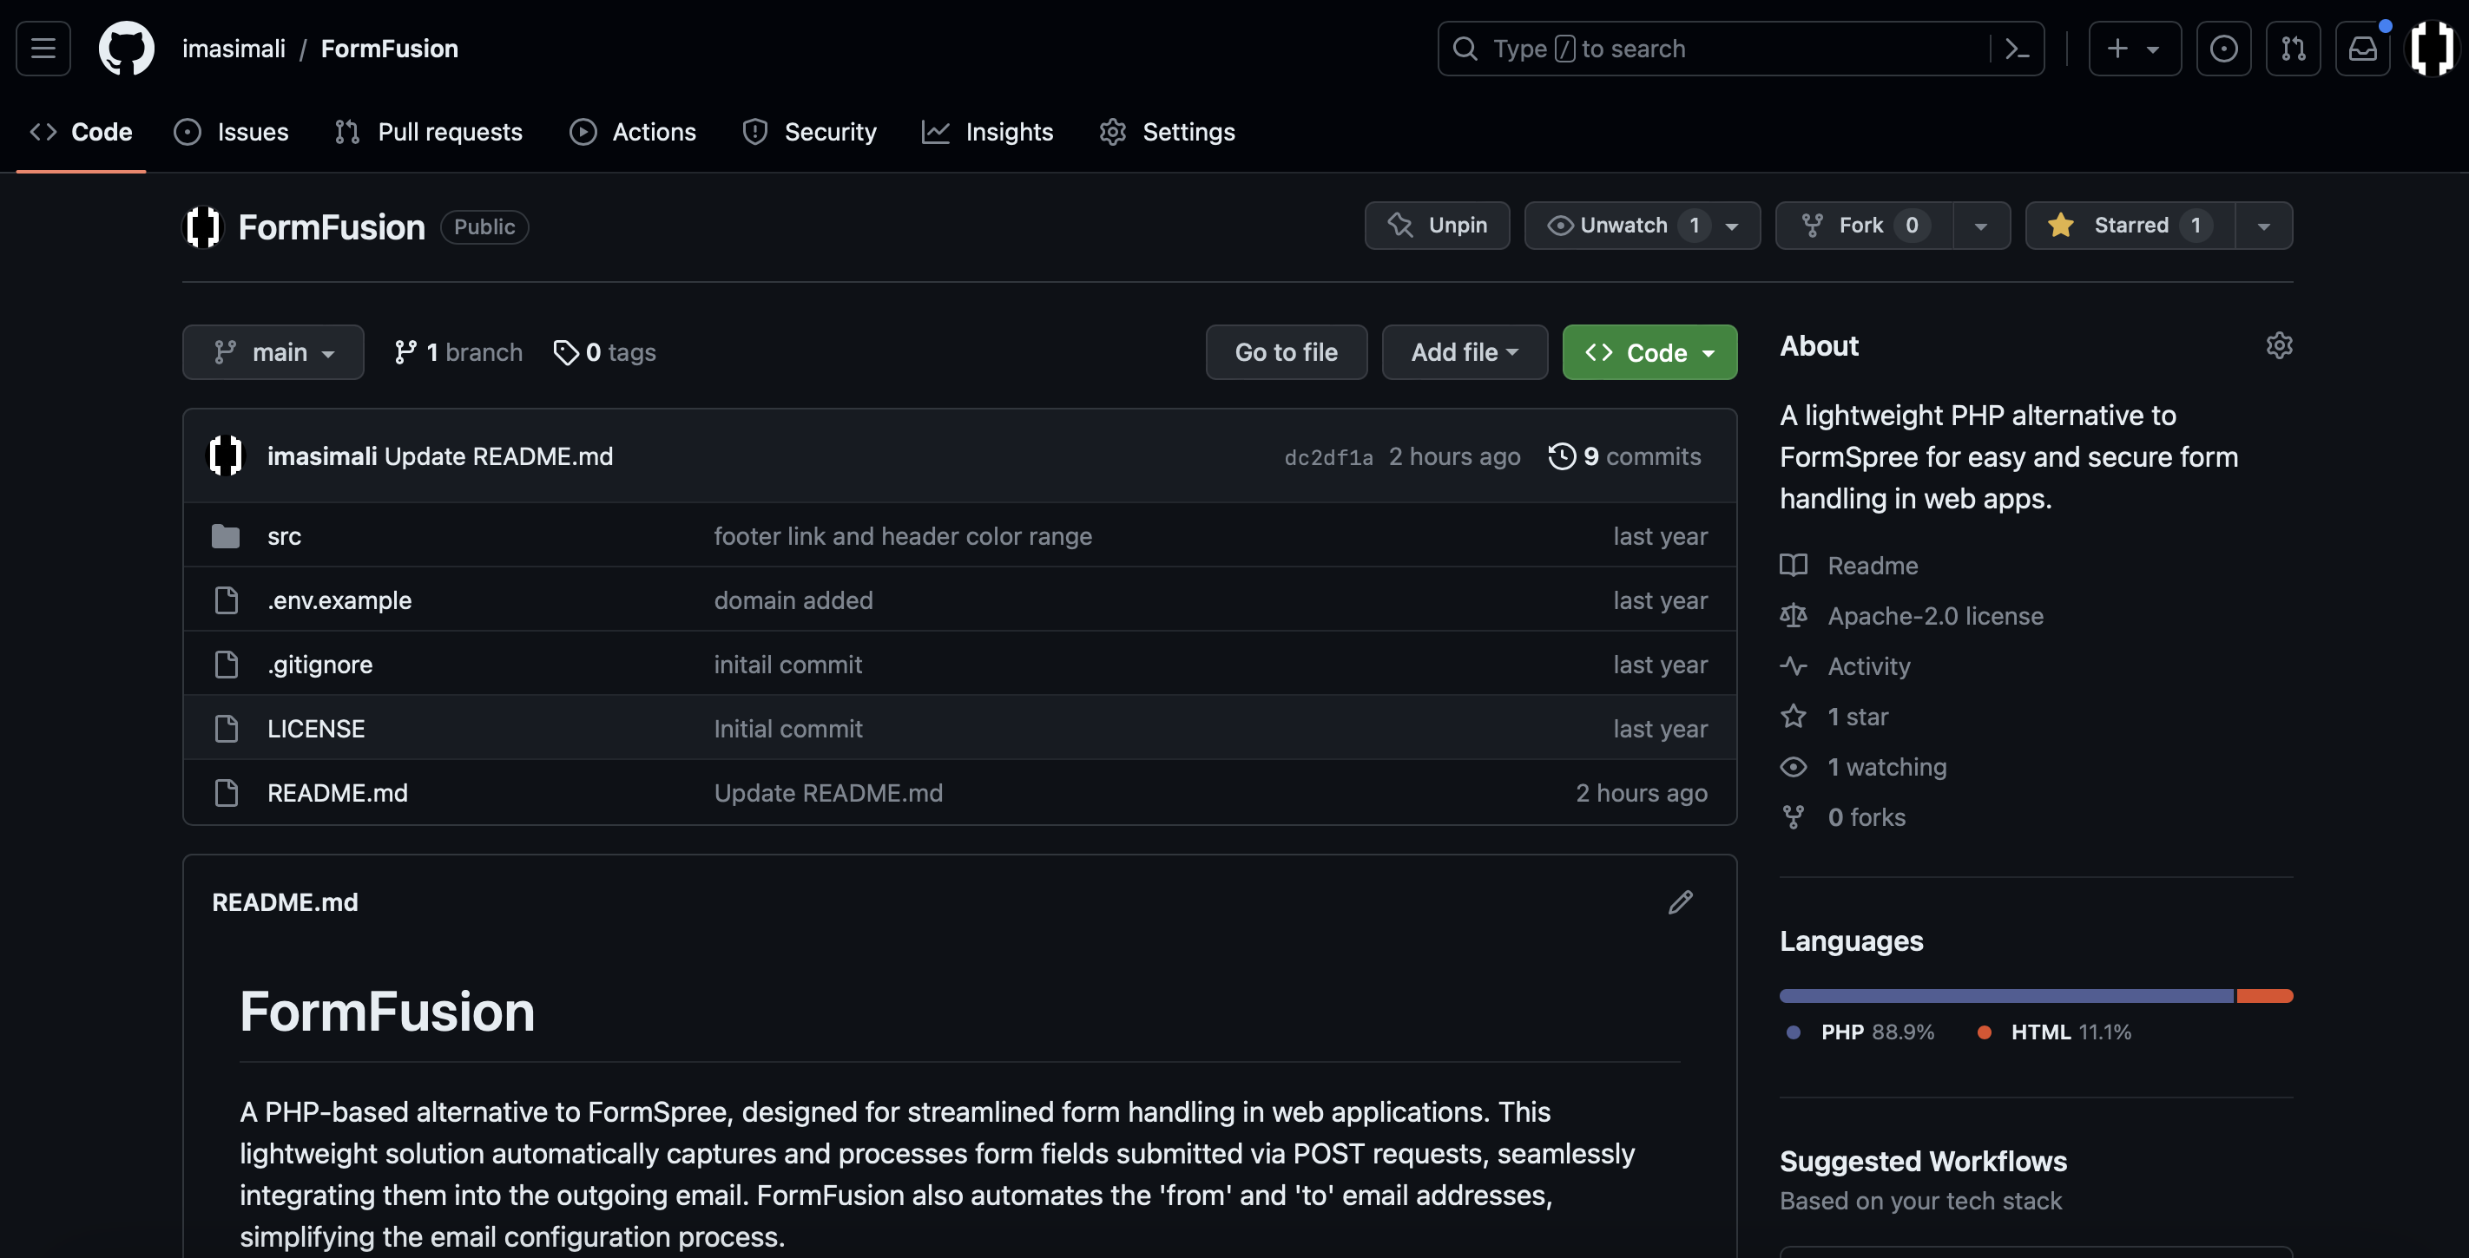This screenshot has height=1258, width=2469.
Task: Click the file icon beside LICENSE
Action: 227,728
